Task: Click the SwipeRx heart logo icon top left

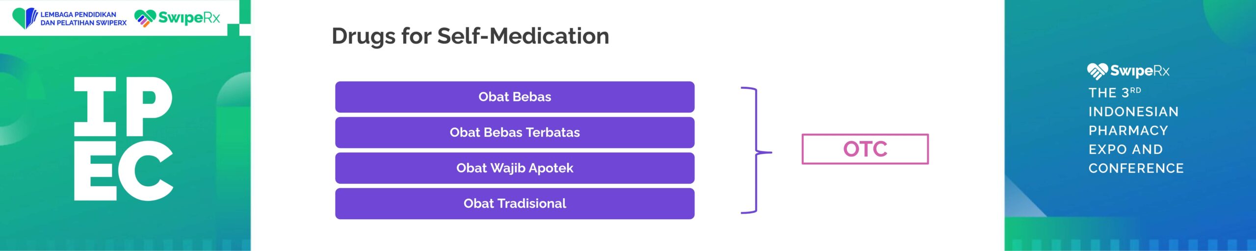Action: pos(145,18)
